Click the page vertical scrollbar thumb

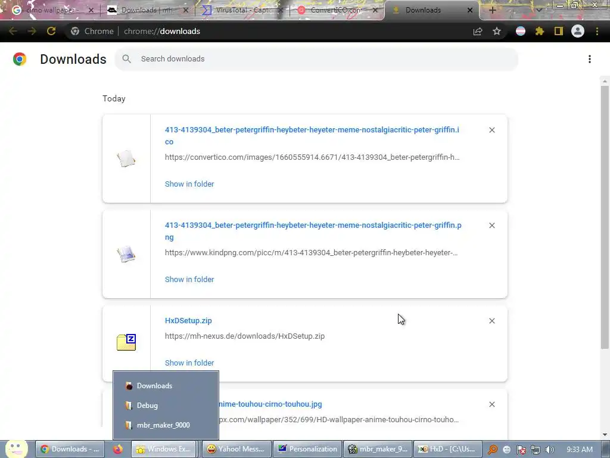tap(605, 217)
